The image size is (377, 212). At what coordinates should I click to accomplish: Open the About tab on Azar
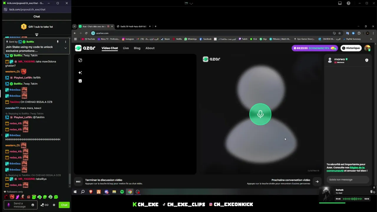pos(150,48)
